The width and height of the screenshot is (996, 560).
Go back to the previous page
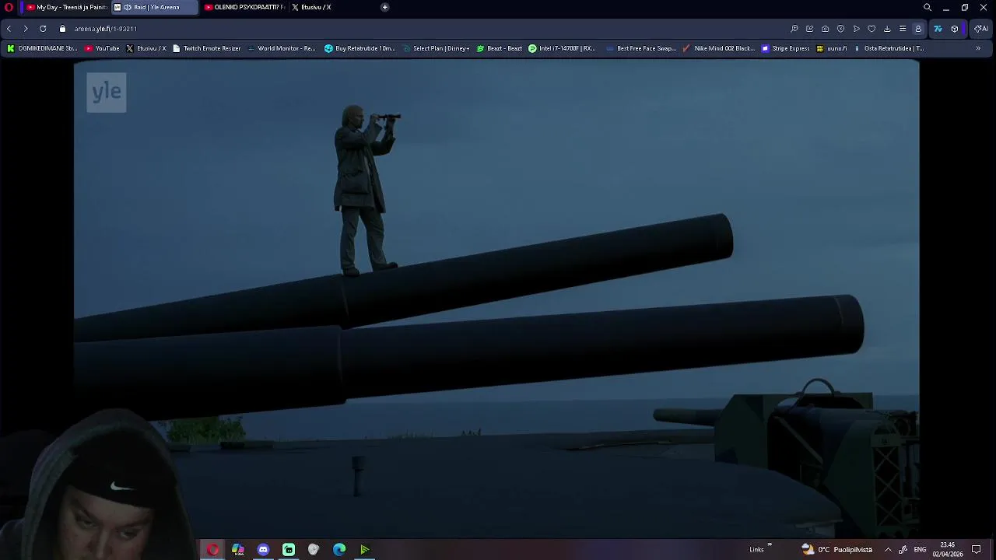9,29
